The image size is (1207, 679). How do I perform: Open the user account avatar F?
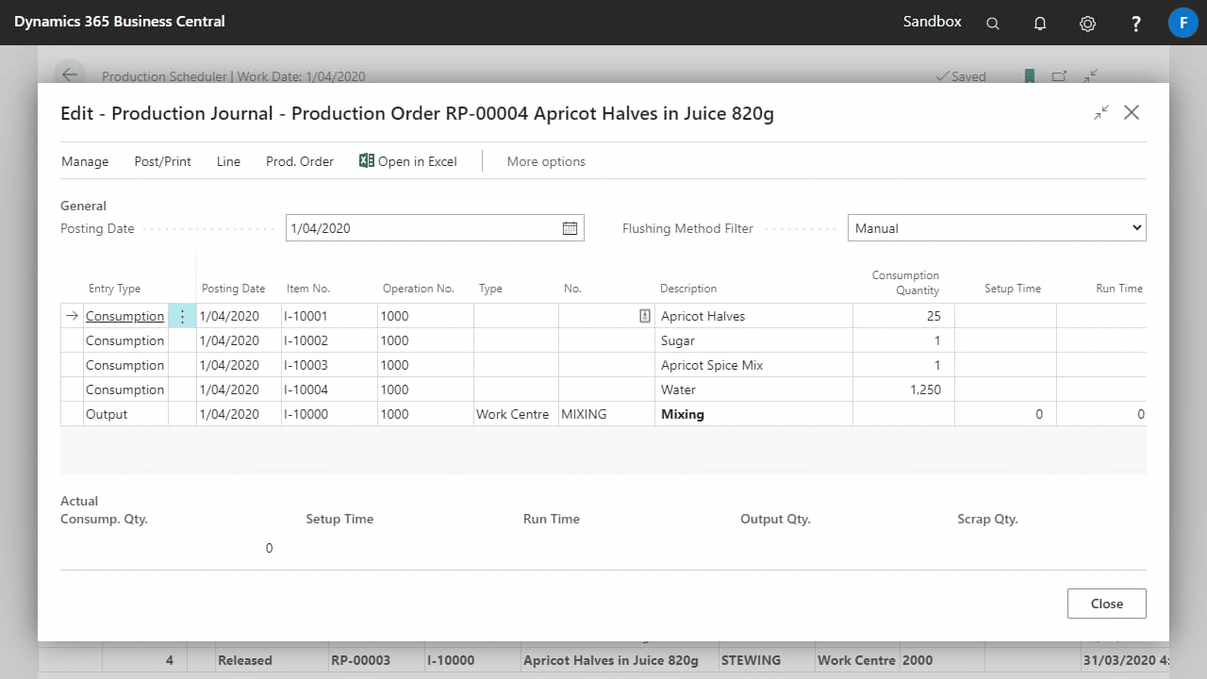1182,23
